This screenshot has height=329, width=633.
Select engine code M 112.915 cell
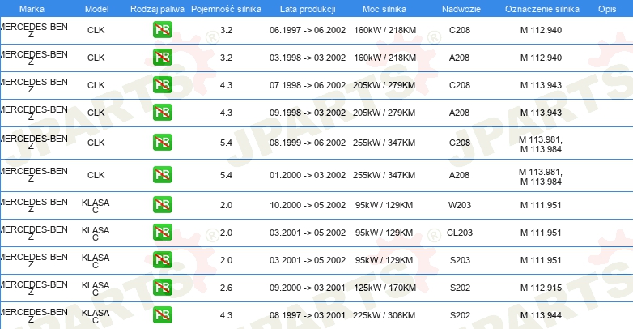(x=541, y=288)
